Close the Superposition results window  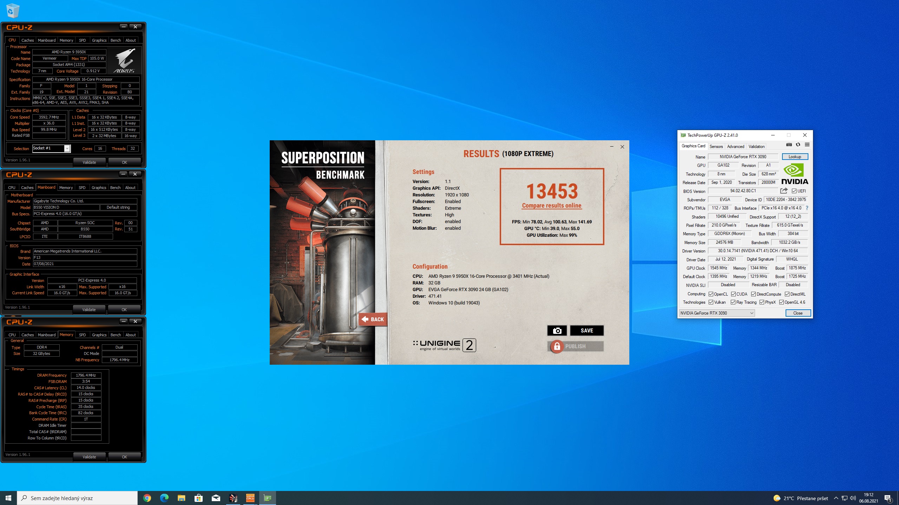click(x=622, y=147)
